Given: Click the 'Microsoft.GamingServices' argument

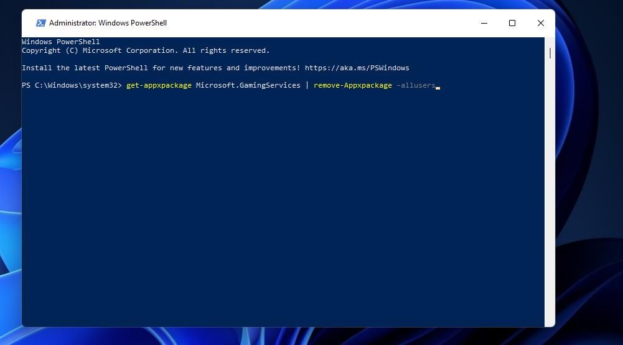Looking at the screenshot, I should [248, 85].
